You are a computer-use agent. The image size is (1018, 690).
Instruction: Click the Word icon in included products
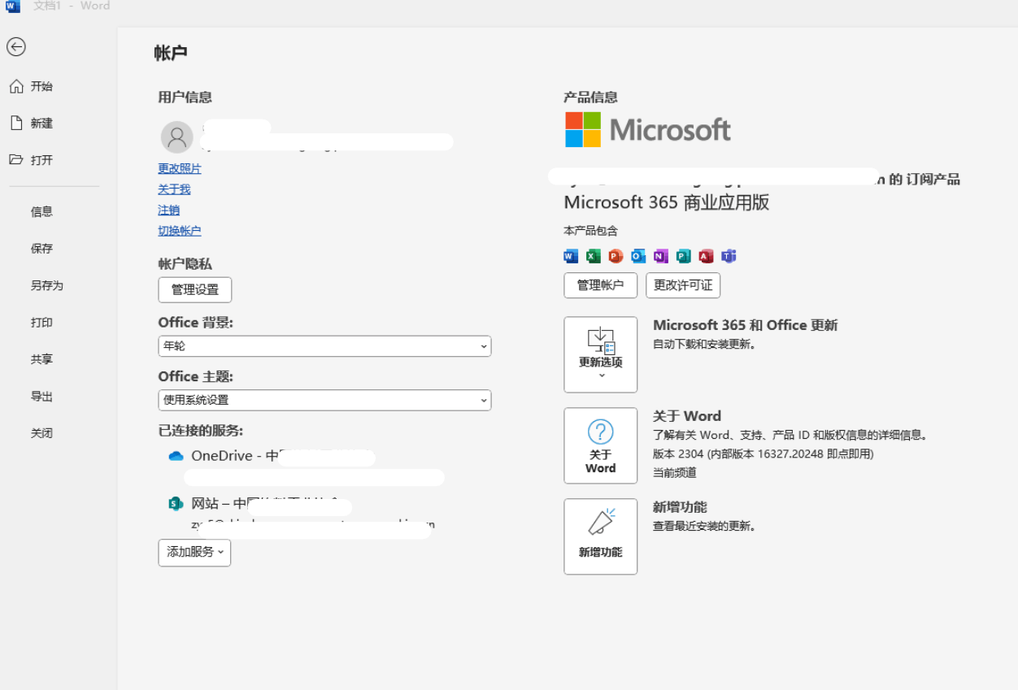pos(571,256)
